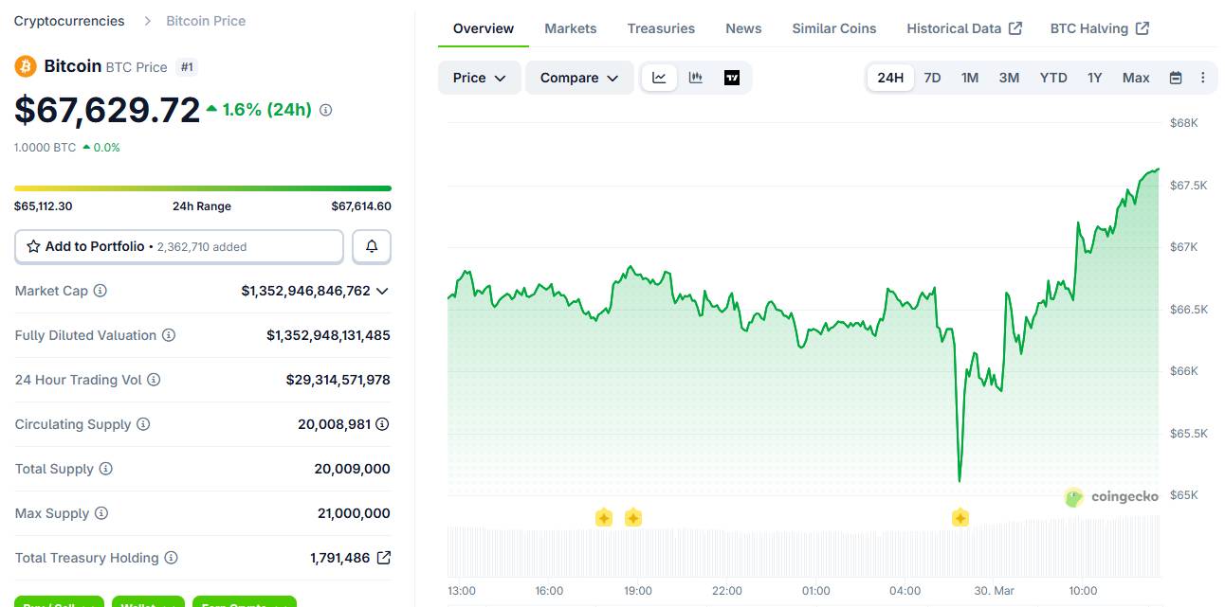This screenshot has width=1225, height=607.
Task: Click the star in Add to Portfolio
Action: 32,246
